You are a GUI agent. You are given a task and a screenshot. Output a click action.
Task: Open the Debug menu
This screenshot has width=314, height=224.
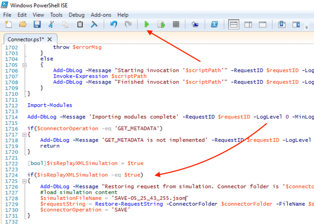click(x=76, y=15)
